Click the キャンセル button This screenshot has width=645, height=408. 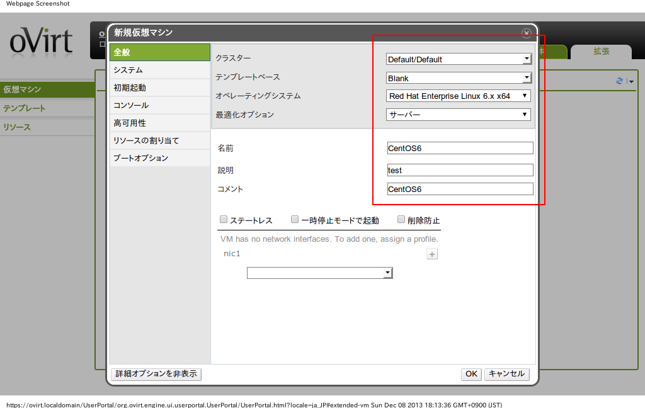click(506, 374)
